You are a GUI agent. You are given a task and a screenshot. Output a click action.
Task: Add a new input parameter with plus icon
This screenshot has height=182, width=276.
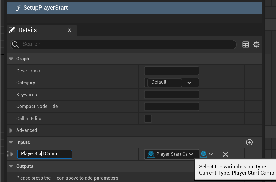point(249,142)
